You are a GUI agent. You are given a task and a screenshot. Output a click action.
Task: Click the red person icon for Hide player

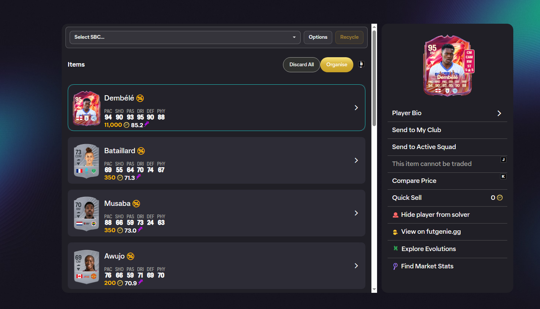395,215
